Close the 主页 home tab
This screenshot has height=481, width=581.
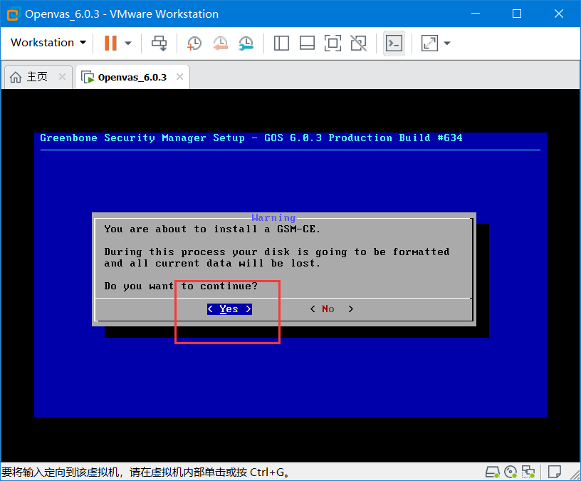click(62, 77)
